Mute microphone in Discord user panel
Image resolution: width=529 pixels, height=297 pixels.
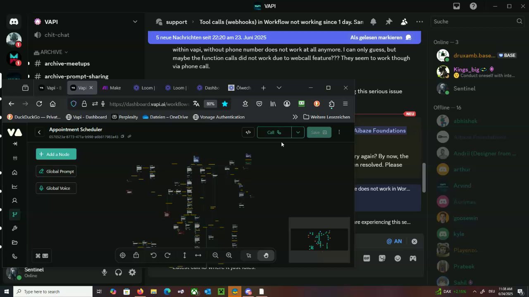(104, 272)
